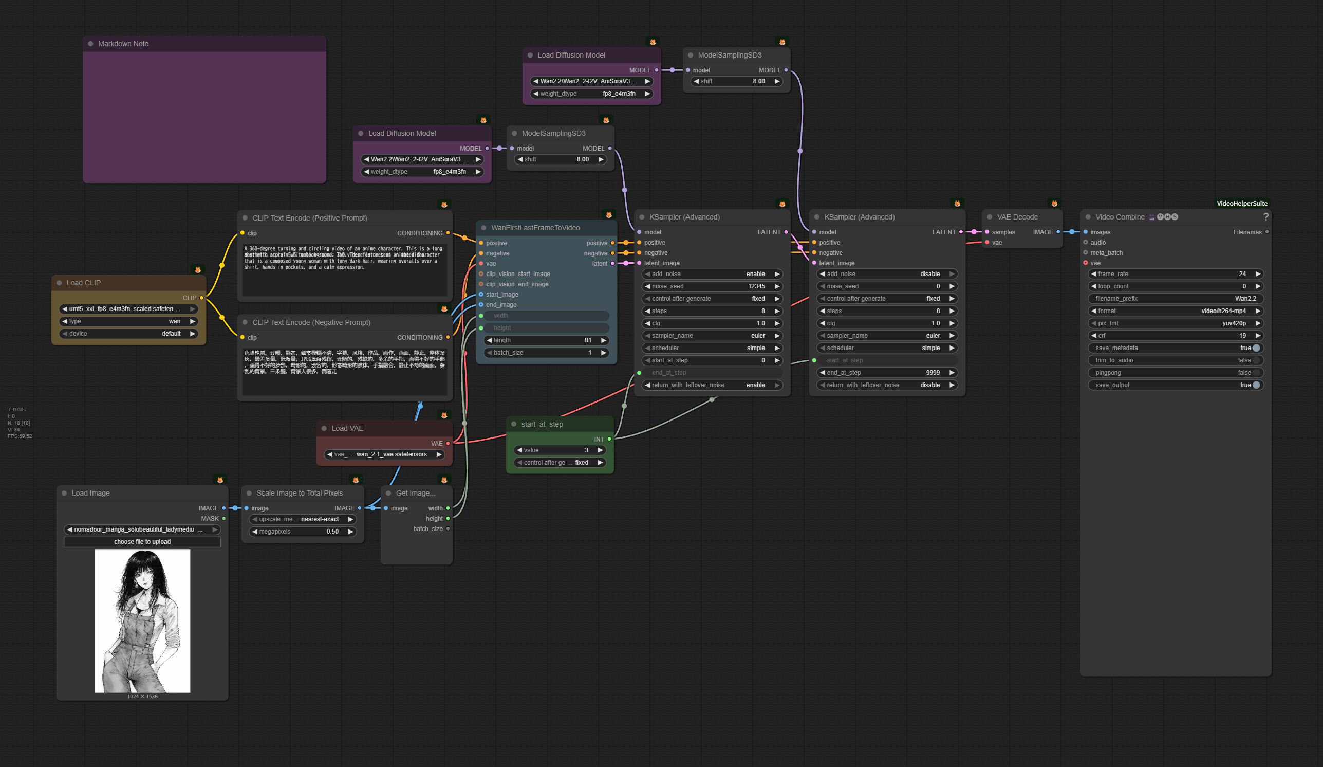Toggle save_metadata in Video Combine

(1256, 349)
